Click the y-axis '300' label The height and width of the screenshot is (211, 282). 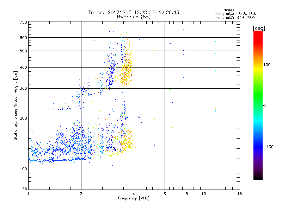pos(23,88)
